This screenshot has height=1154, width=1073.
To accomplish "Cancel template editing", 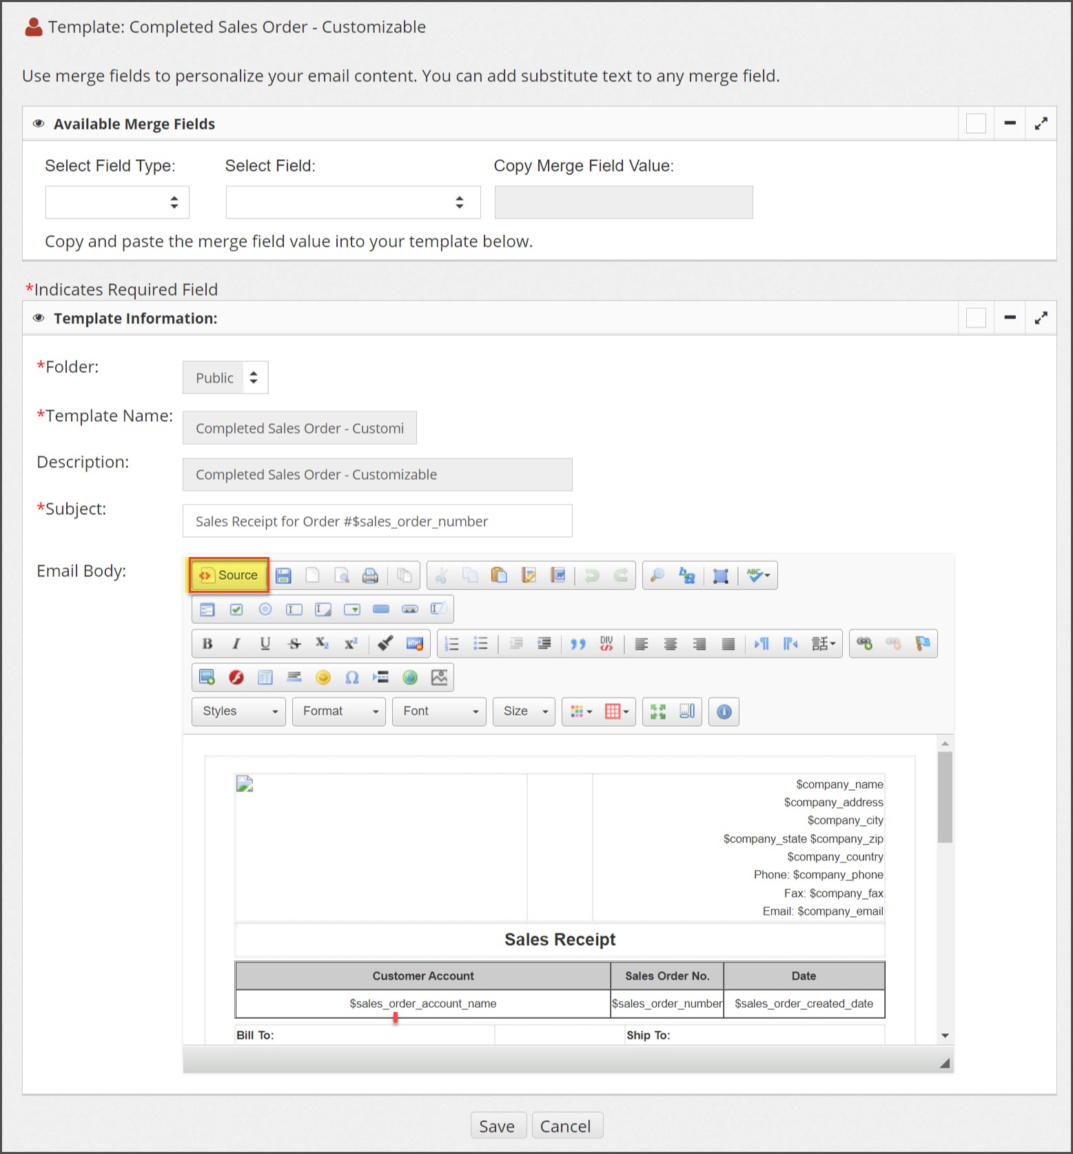I will [566, 1126].
